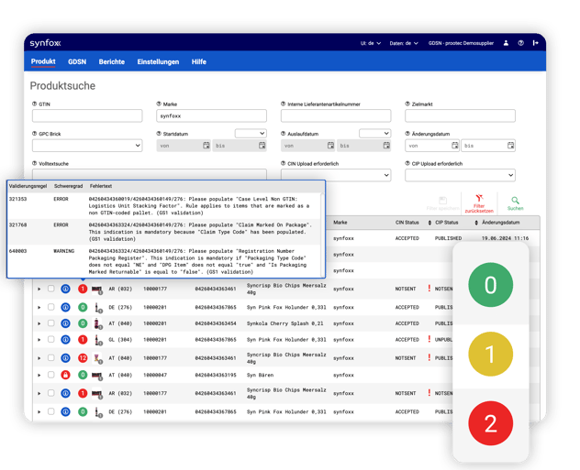Expand the GL (304) row details arrow
This screenshot has height=470, width=580.
(x=39, y=340)
